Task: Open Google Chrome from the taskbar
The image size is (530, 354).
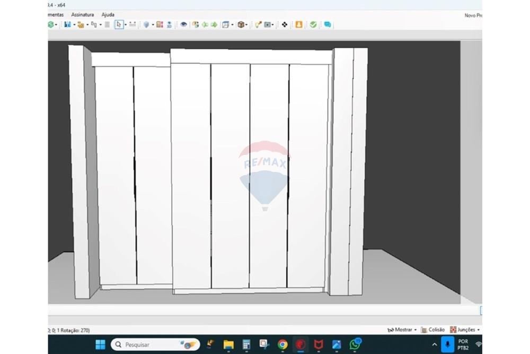Action: (282, 344)
